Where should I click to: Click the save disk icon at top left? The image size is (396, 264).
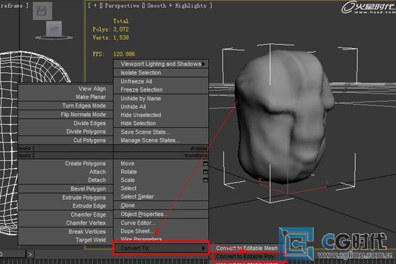click(42, 11)
